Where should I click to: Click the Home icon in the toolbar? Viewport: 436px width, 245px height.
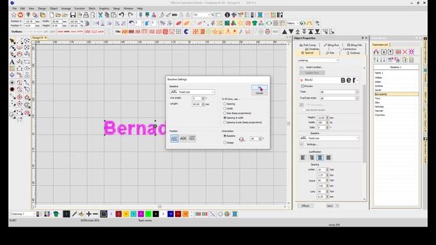click(x=14, y=15)
